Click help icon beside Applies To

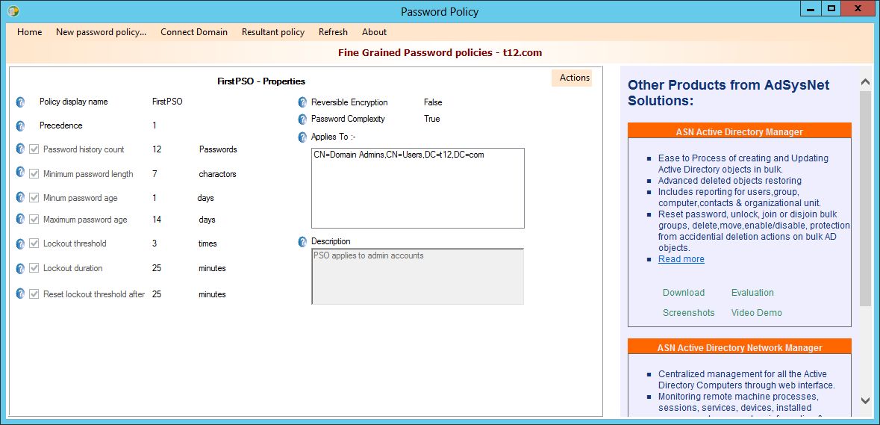pyautogui.click(x=302, y=137)
